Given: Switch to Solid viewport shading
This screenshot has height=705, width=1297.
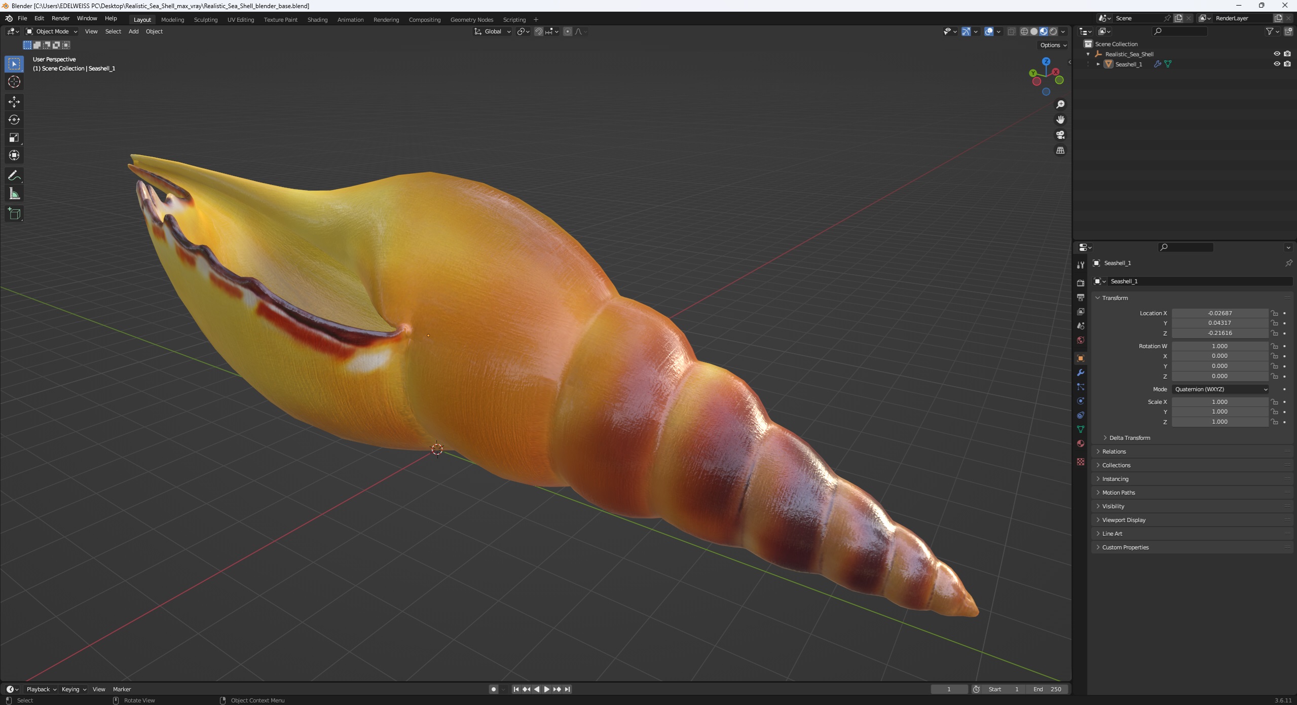Looking at the screenshot, I should (x=1034, y=31).
